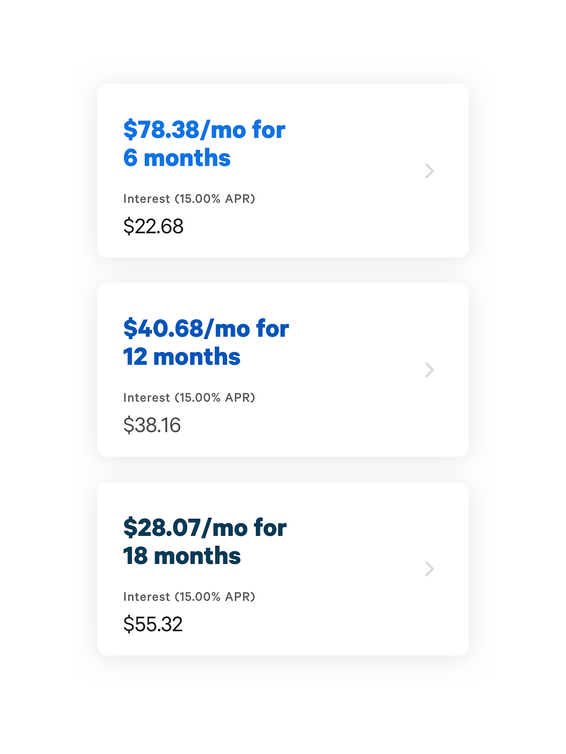Click the Interest label above $38.16

(x=146, y=397)
